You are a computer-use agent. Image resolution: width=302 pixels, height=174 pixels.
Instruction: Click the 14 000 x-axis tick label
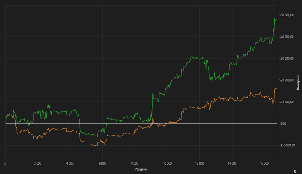tap(232, 163)
